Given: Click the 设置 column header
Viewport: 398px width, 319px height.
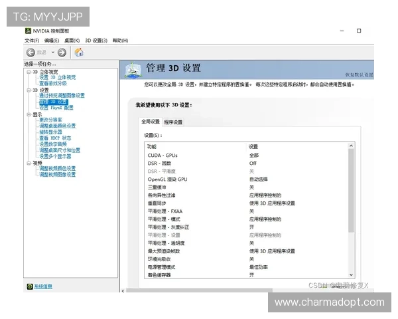Looking at the screenshot, I should [x=297, y=146].
